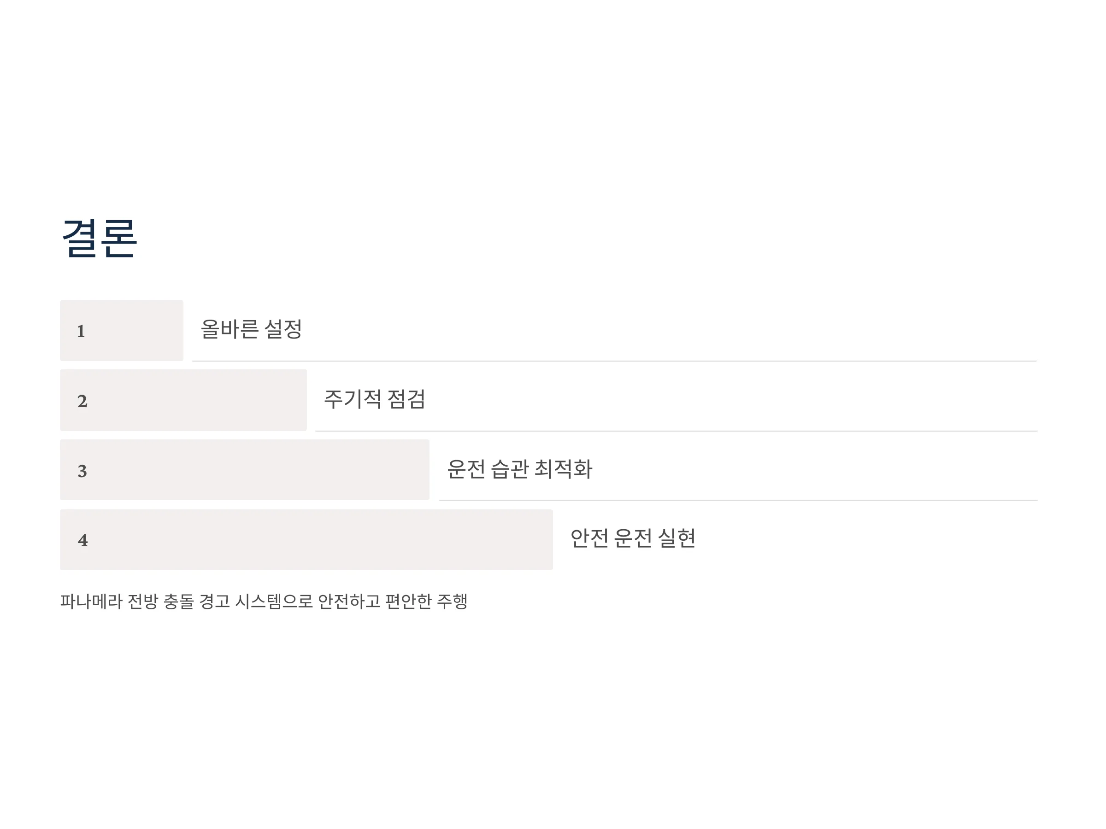Screen dimensions: 1106x829
Task: Click the divider line under 주기적 점검
Action: [x=676, y=431]
